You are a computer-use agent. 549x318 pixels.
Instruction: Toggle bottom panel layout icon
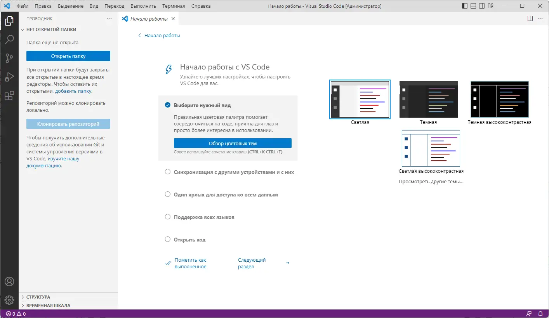click(473, 6)
